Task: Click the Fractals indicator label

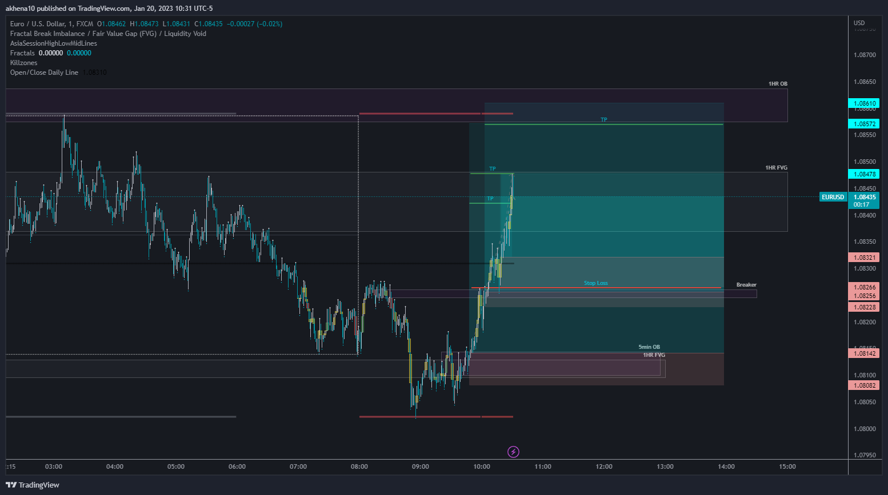Action: (22, 53)
